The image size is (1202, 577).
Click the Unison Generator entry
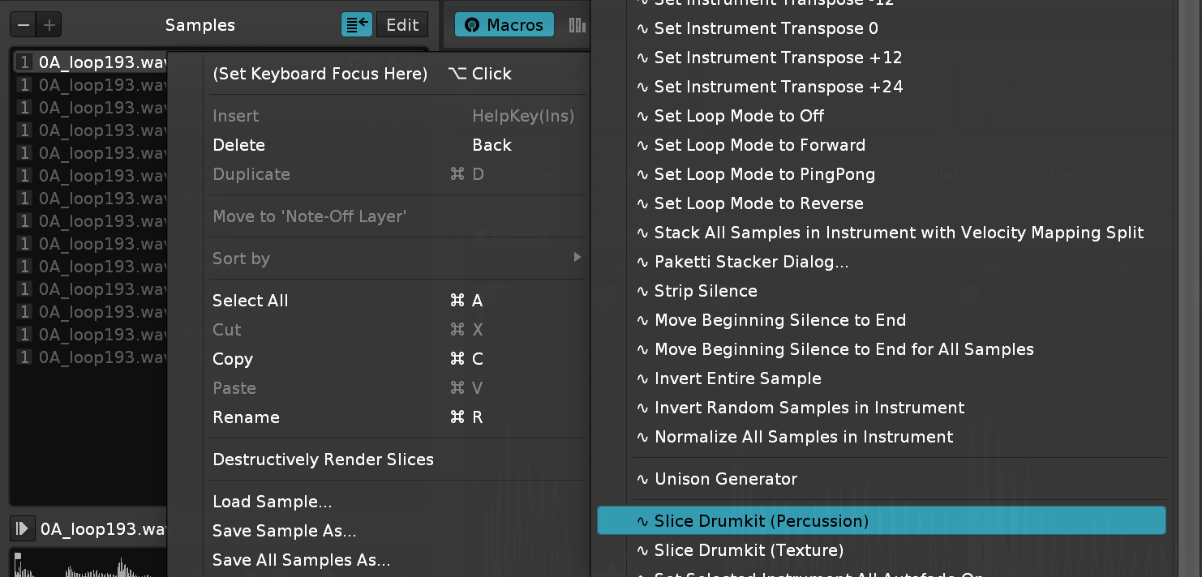click(725, 479)
